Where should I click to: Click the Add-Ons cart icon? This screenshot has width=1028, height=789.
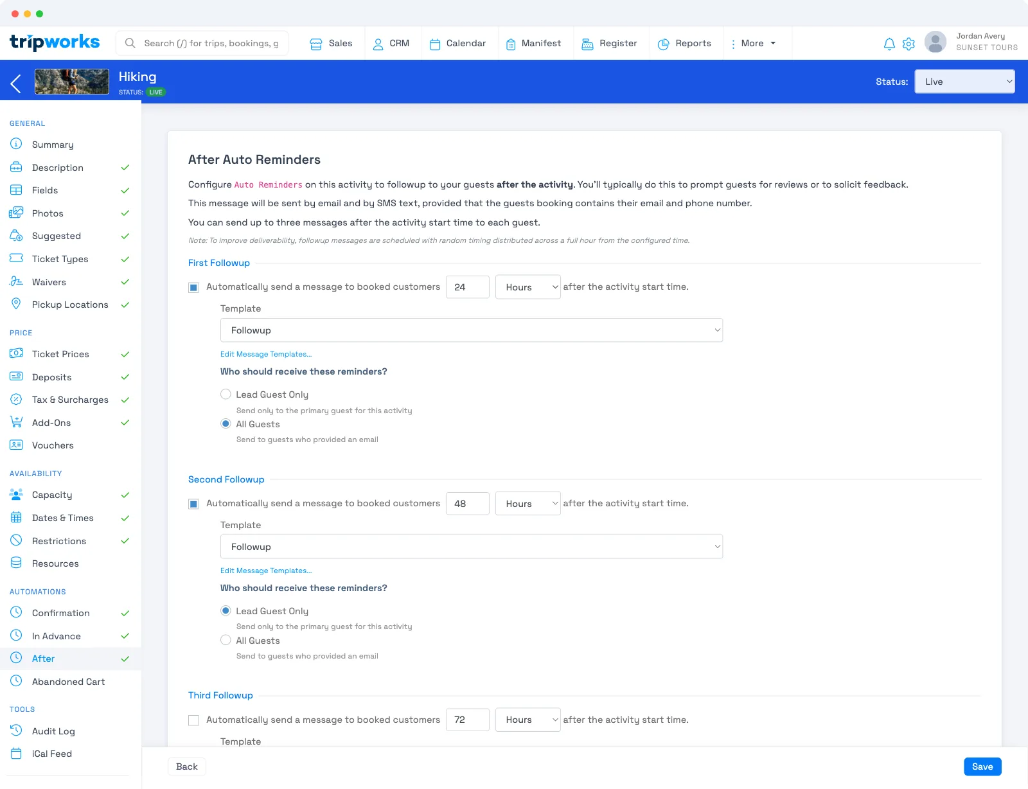[16, 422]
